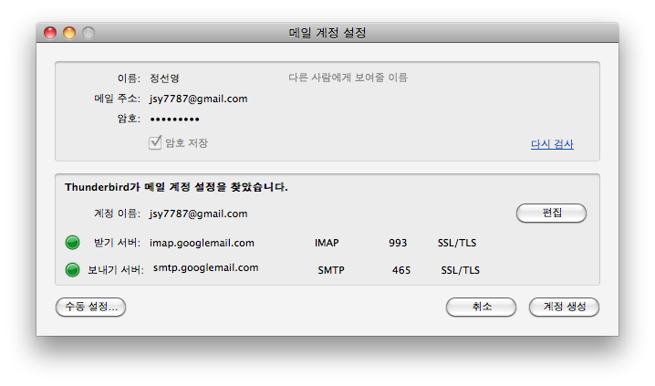Click the 편집 button

tap(551, 213)
